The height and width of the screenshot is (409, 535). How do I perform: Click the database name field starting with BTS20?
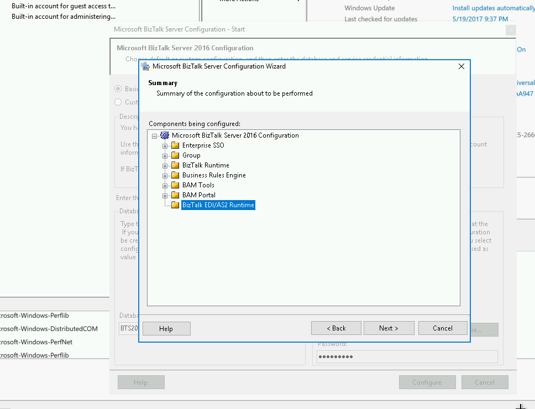click(129, 328)
